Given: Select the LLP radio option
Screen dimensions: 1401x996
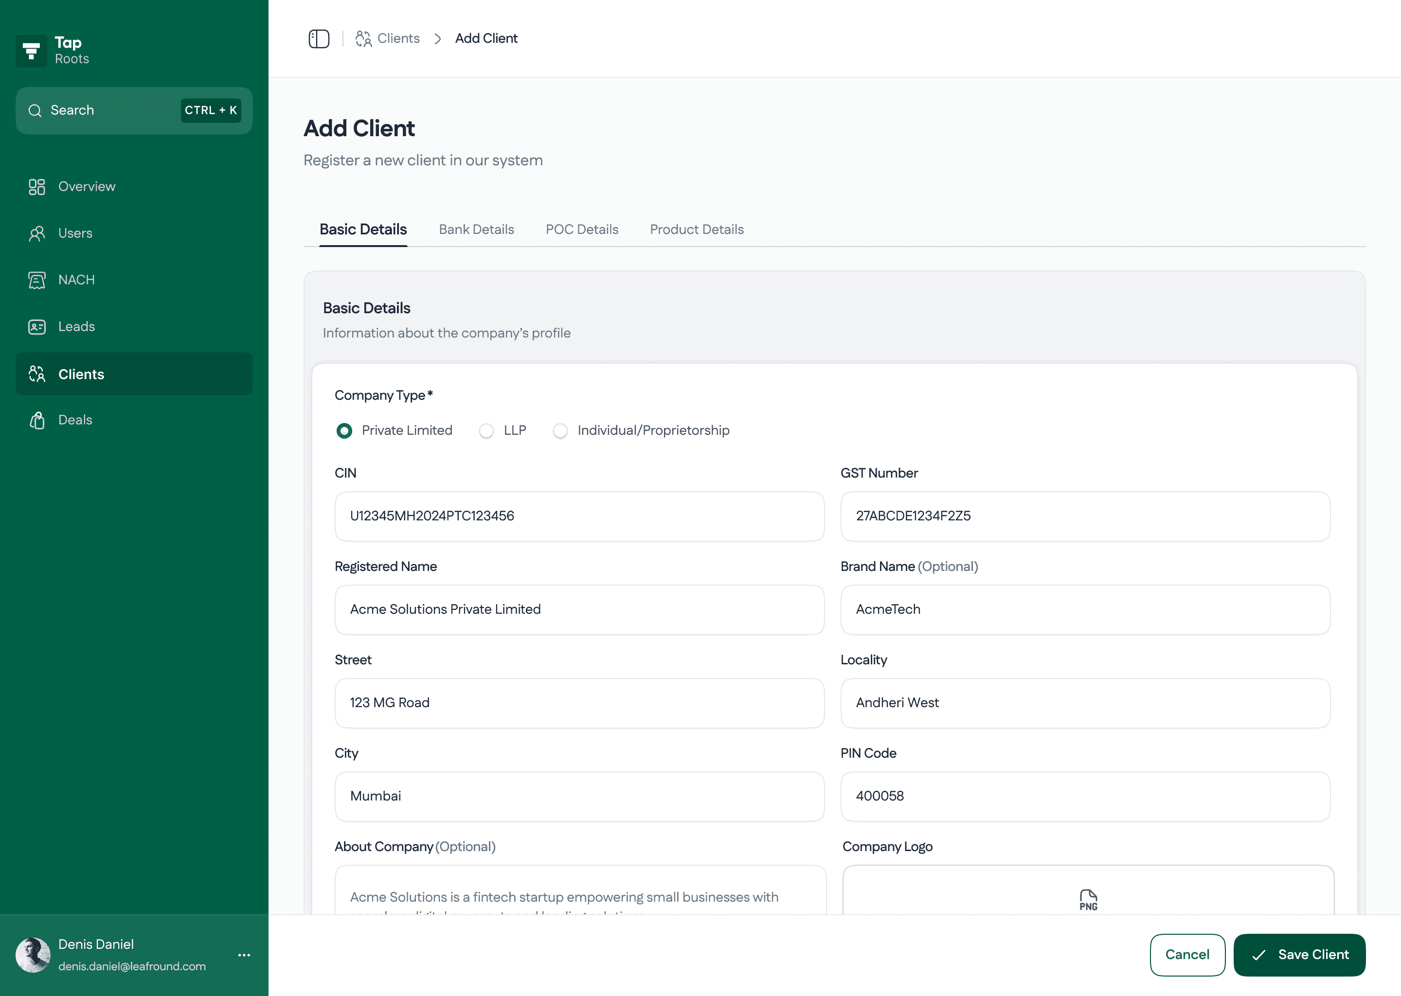Looking at the screenshot, I should click(486, 430).
